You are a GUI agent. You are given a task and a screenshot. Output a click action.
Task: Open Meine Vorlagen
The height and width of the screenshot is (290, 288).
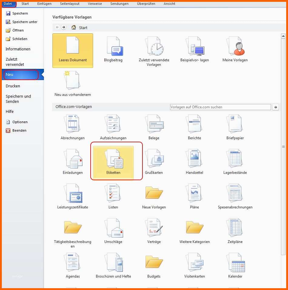pos(235,50)
